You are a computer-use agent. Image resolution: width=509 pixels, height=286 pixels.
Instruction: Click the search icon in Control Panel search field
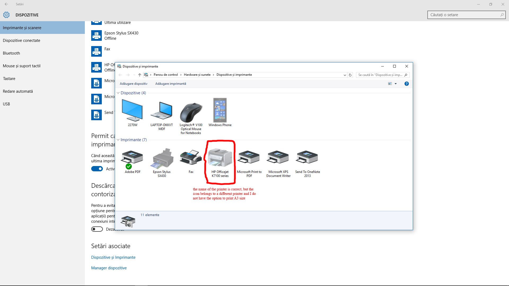pos(406,75)
